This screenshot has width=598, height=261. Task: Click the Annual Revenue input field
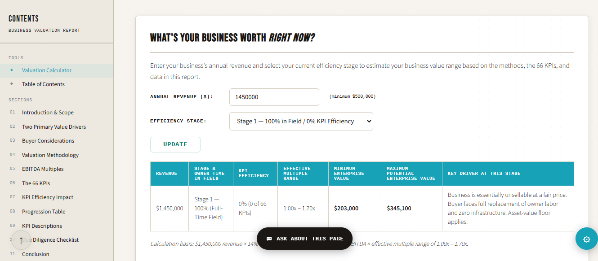[x=274, y=97]
